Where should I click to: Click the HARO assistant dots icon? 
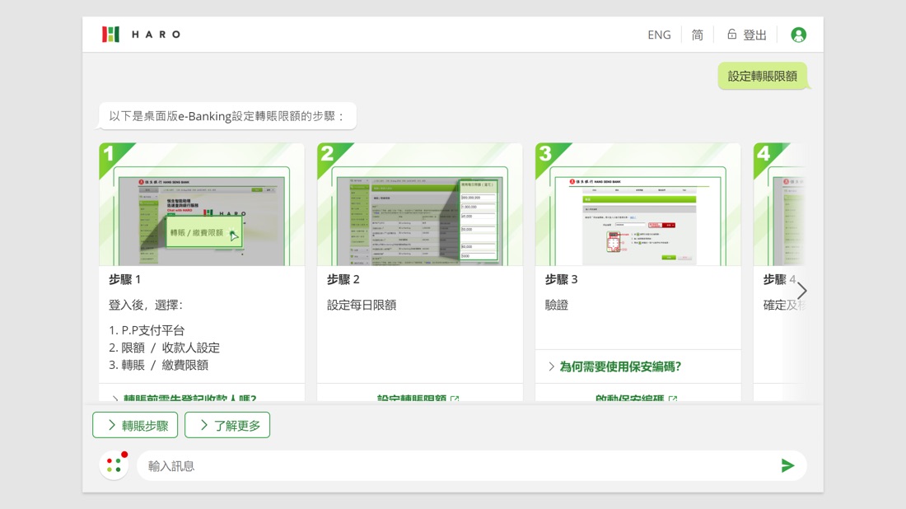pos(114,465)
